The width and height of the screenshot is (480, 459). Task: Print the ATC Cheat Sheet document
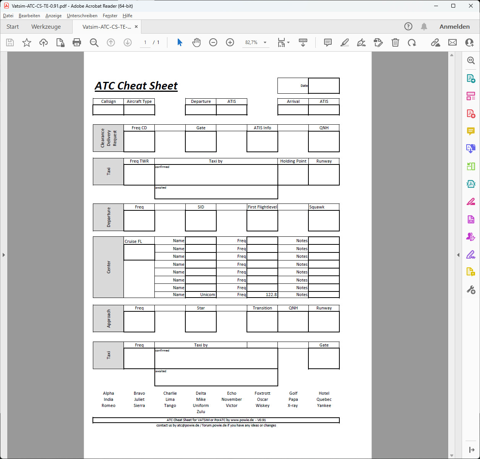(x=77, y=42)
